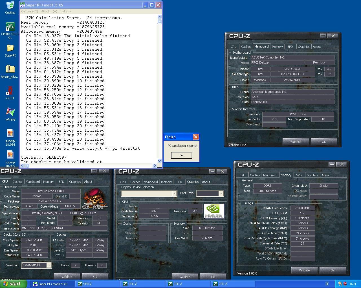Screen dimensions: 361x288
Task: Switch to Caches tab in Memory CPU-Z window
Action: pos(255,175)
